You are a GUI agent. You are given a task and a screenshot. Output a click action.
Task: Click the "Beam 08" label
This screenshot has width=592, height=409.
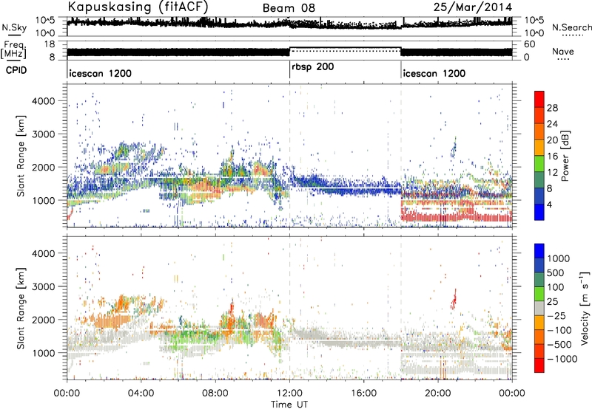click(x=289, y=8)
